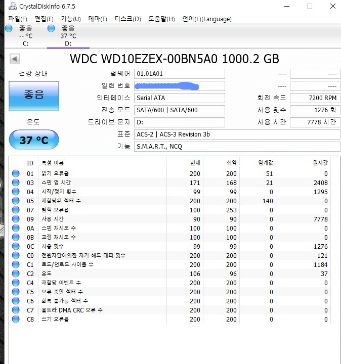Click the 특성 이름 column header
The height and width of the screenshot is (364, 341).
click(x=53, y=163)
